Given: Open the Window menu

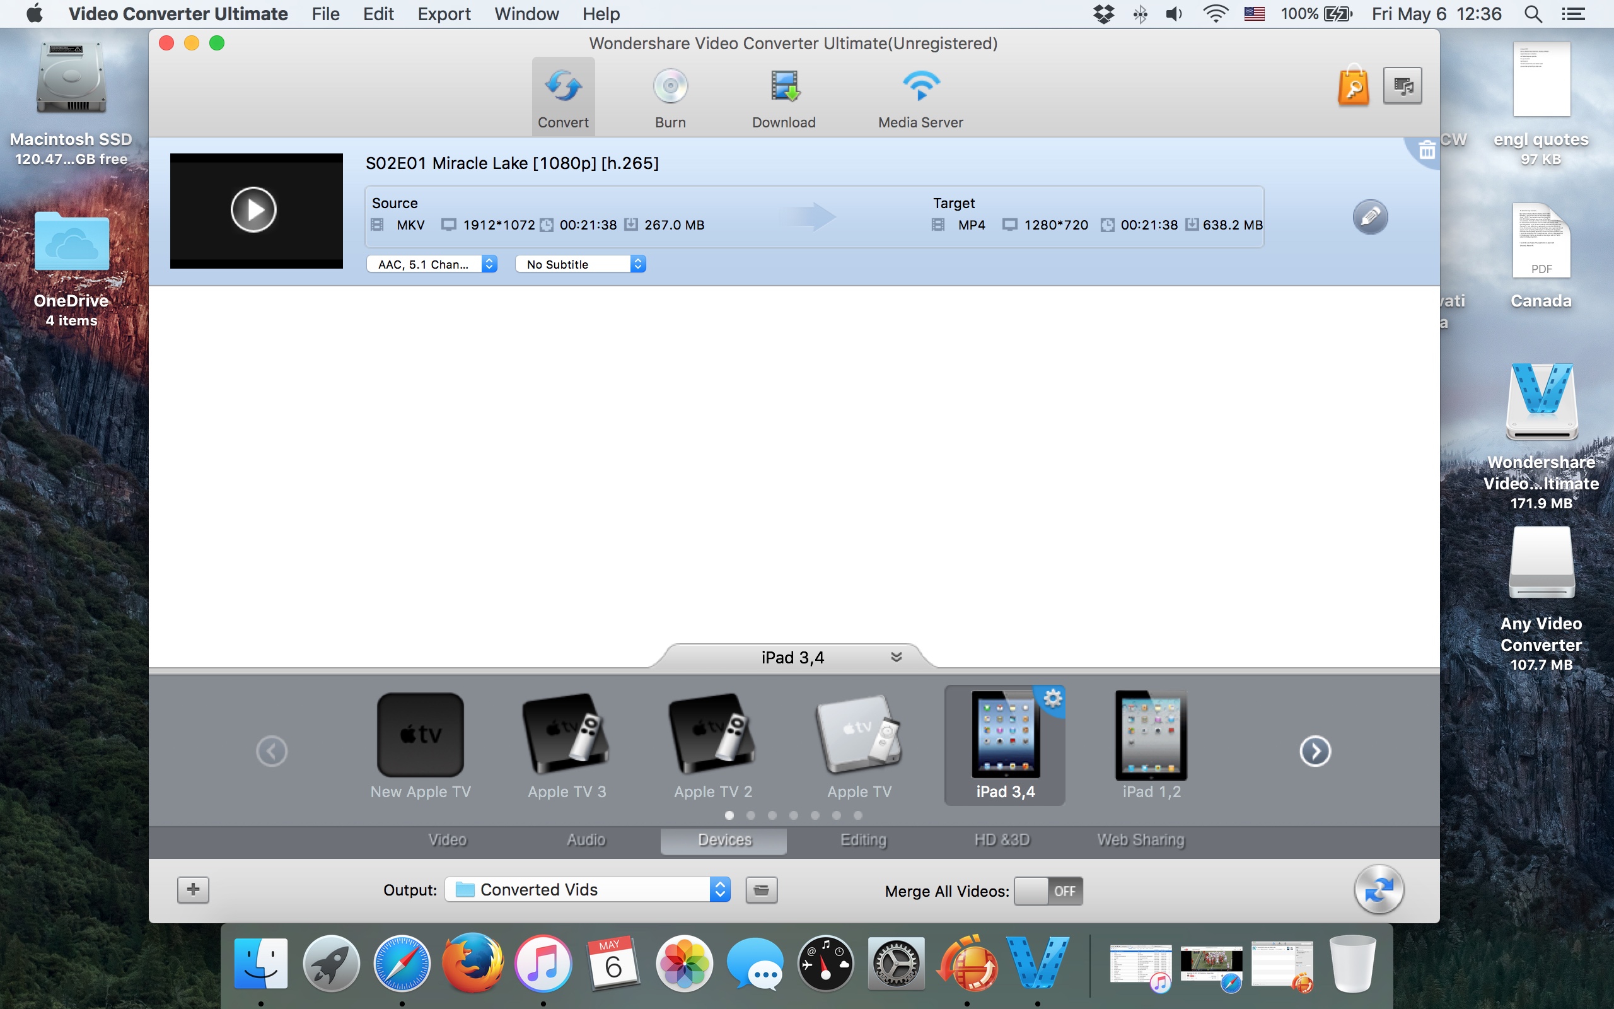Looking at the screenshot, I should pos(526,14).
